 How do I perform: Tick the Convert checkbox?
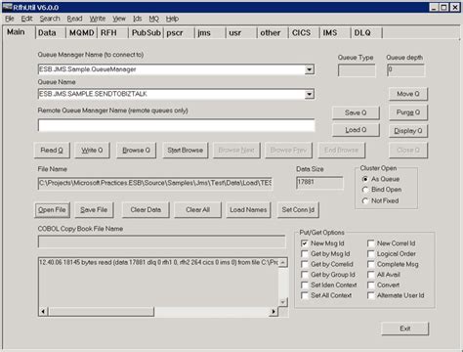pos(371,286)
